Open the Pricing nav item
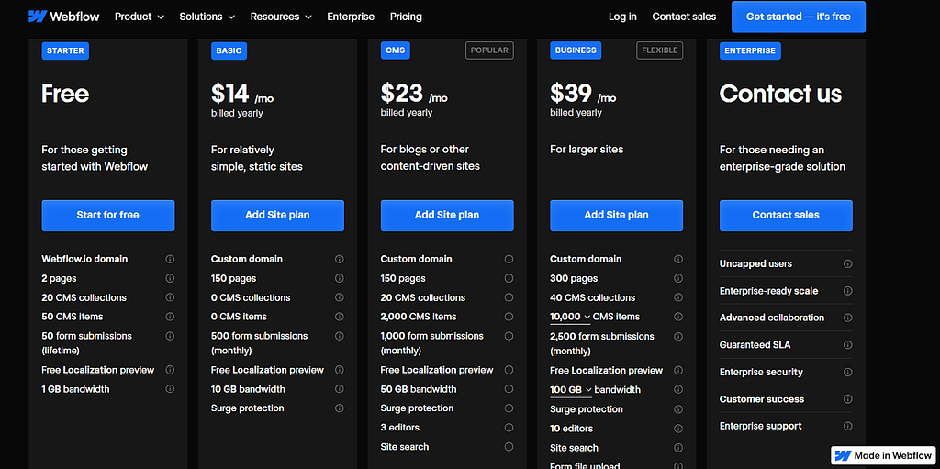 pyautogui.click(x=406, y=17)
